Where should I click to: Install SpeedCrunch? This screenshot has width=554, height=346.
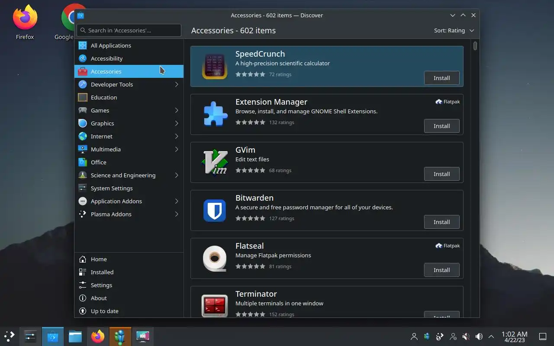tap(441, 78)
